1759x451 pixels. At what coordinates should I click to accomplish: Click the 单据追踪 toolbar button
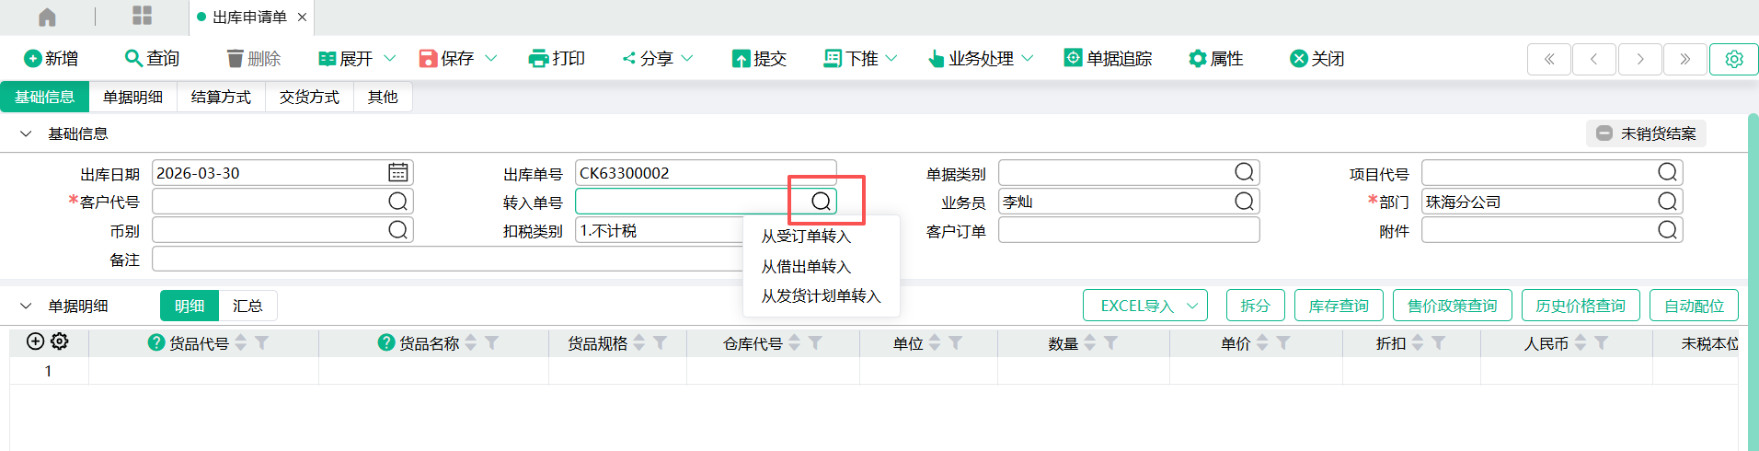(1108, 59)
